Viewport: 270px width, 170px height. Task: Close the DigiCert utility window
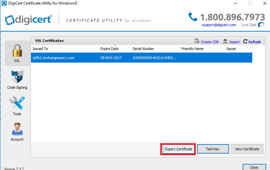(265, 3)
